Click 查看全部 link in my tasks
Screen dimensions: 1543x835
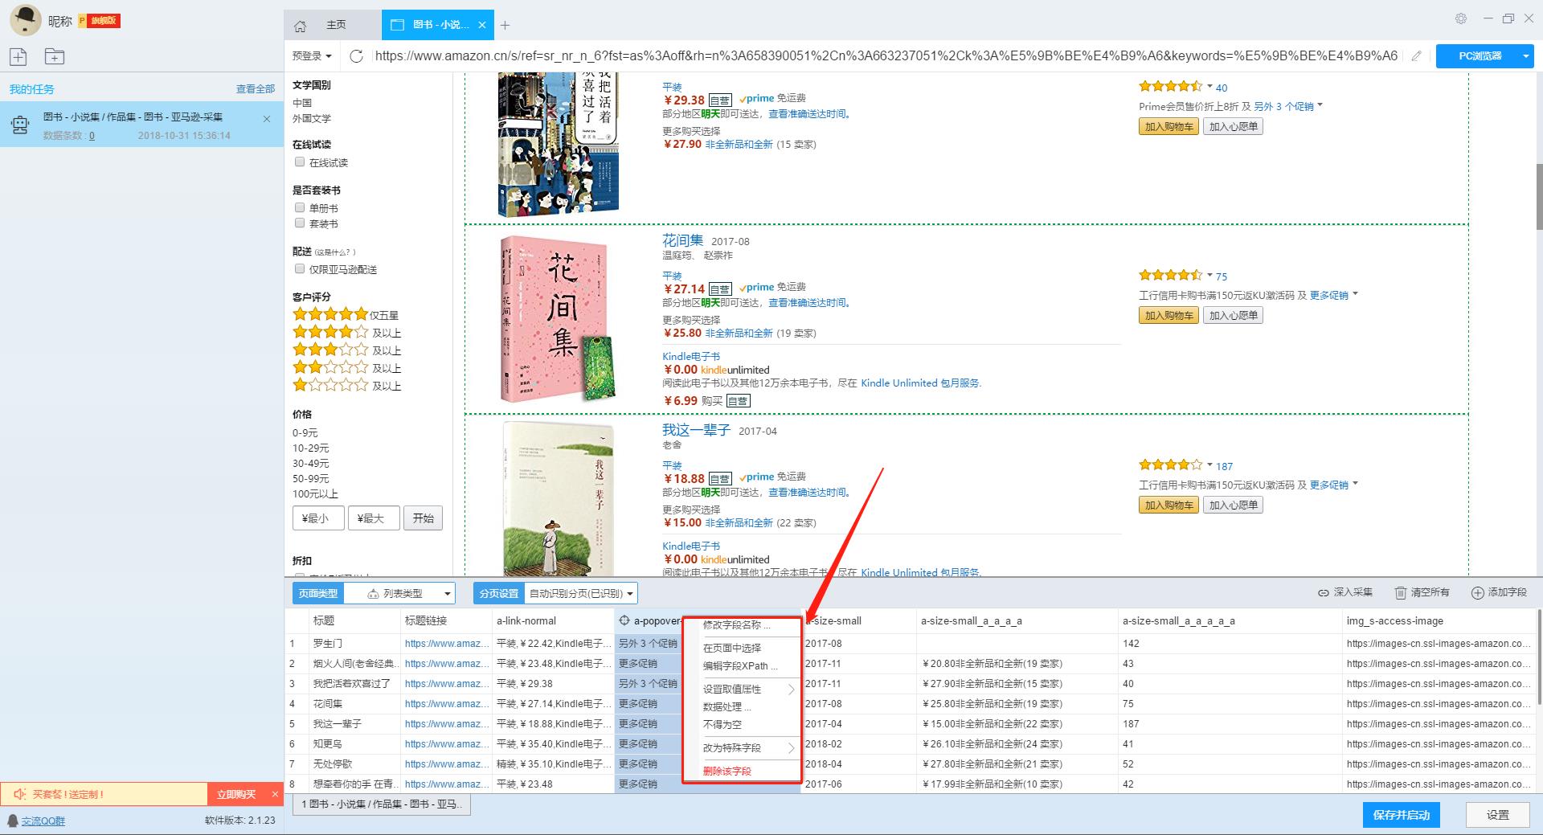click(256, 89)
